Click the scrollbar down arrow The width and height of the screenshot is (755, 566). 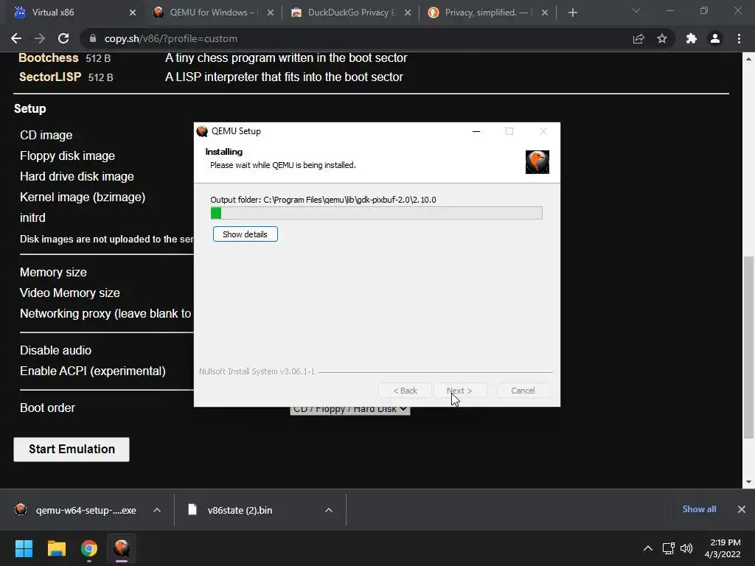(x=748, y=482)
